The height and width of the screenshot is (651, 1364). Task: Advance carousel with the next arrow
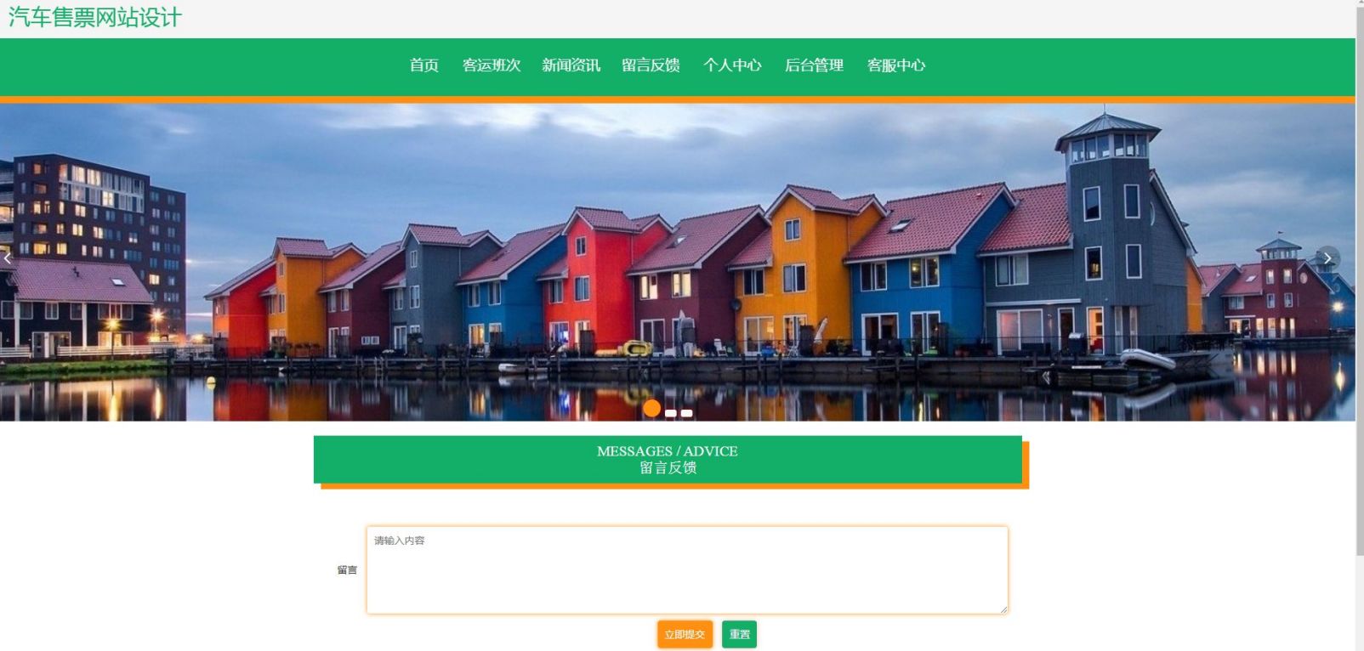(1327, 258)
